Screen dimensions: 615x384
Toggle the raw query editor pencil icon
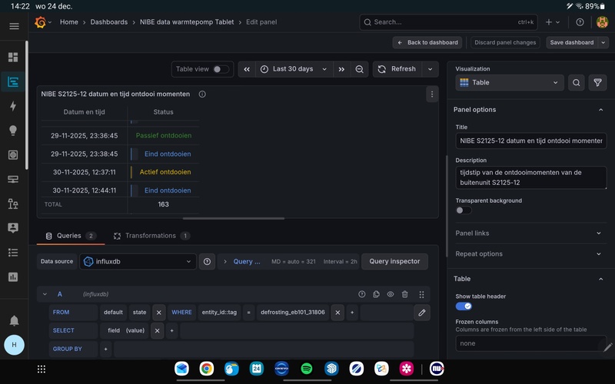pos(421,313)
